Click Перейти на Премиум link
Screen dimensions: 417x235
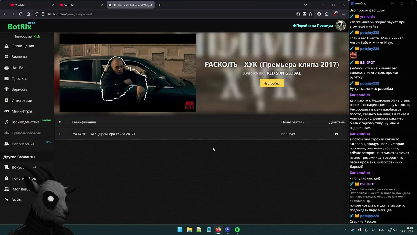pyautogui.click(x=313, y=25)
